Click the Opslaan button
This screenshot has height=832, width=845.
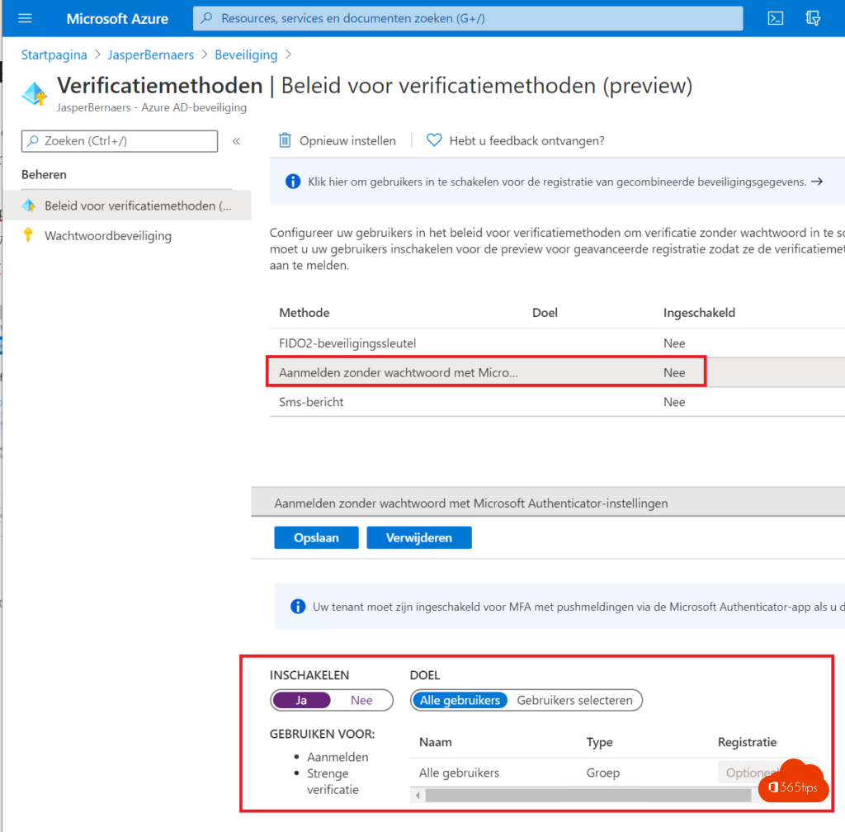[x=317, y=537]
